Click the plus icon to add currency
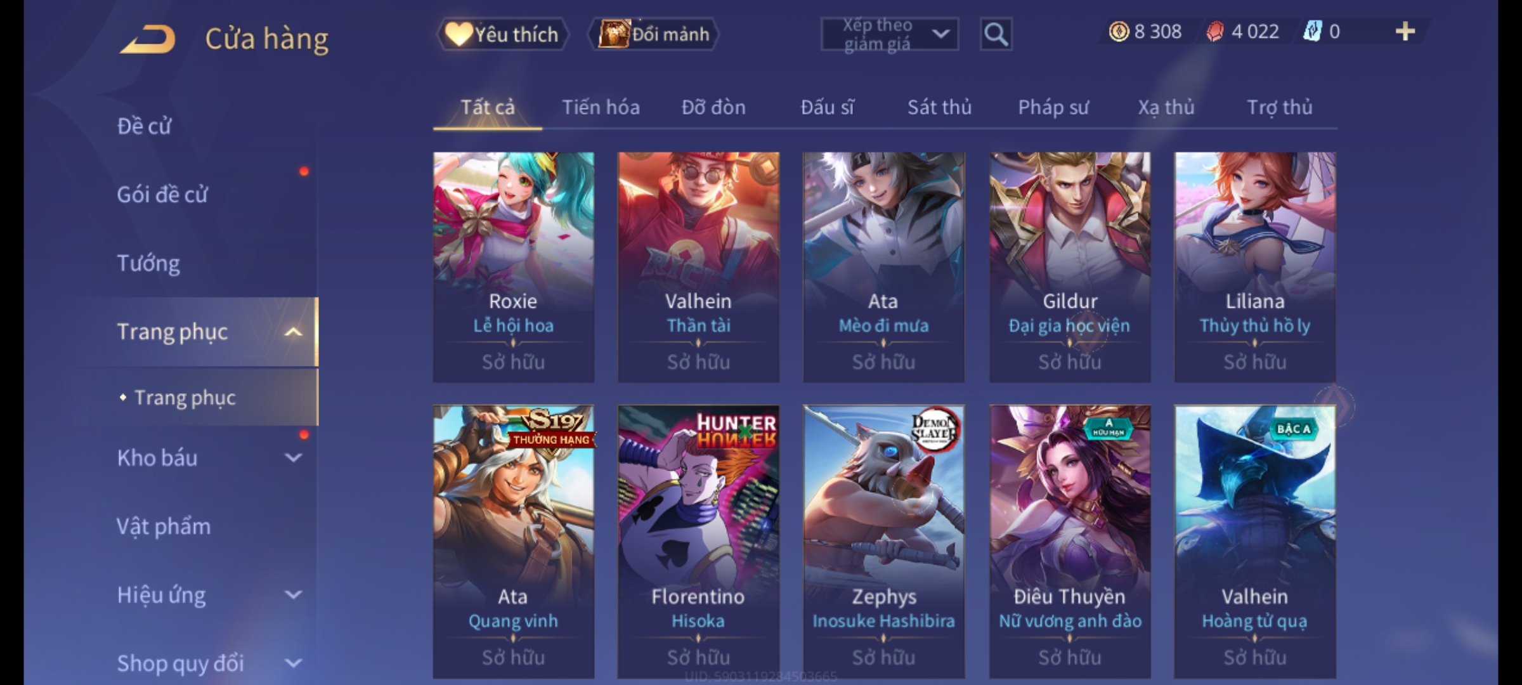The image size is (1522, 685). click(x=1405, y=32)
